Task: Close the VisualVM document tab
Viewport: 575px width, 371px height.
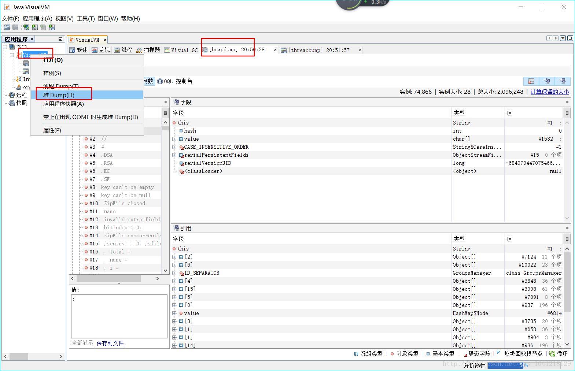Action: pos(104,40)
